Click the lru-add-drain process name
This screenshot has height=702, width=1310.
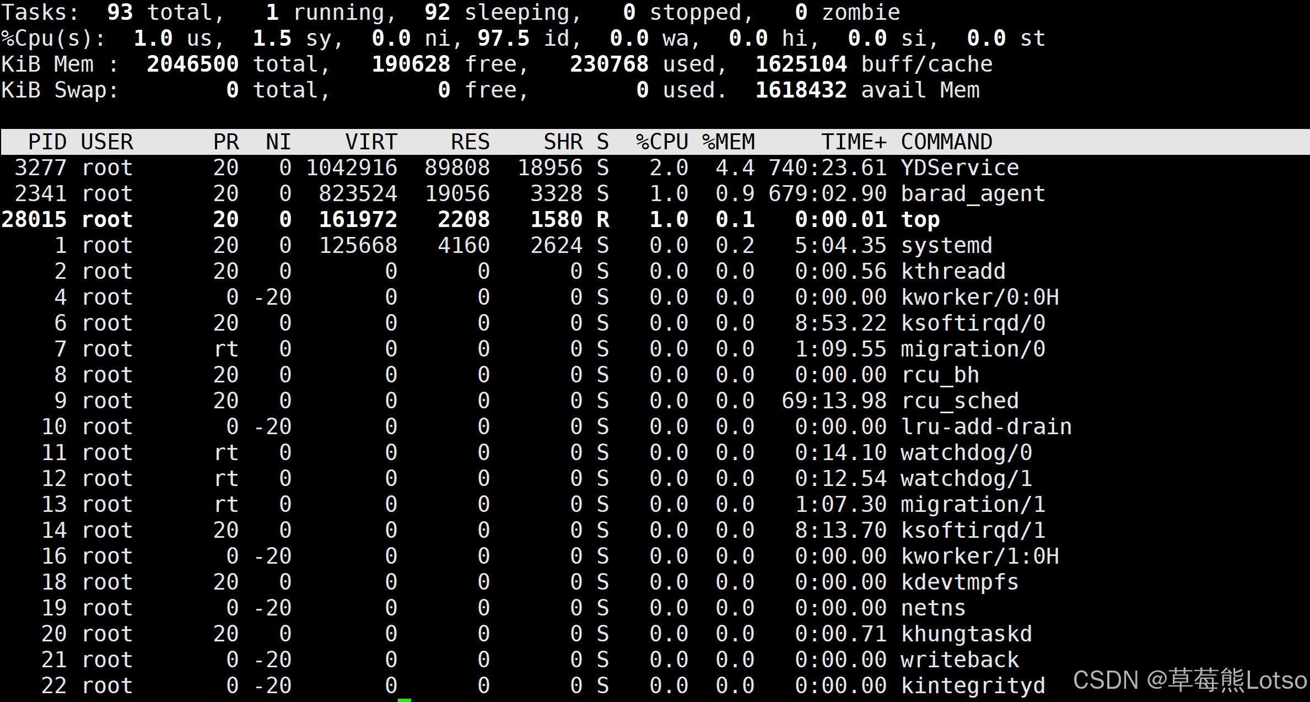pyautogui.click(x=986, y=427)
